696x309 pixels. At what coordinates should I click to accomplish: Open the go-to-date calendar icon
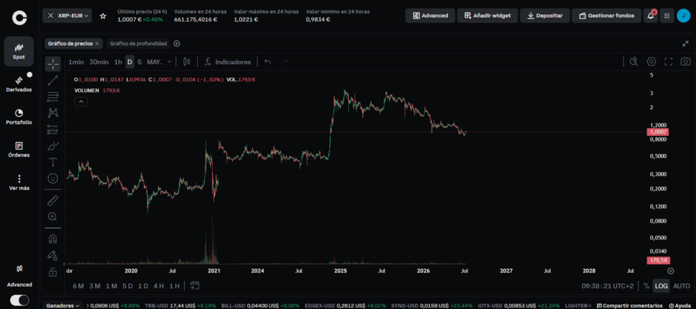(194, 286)
